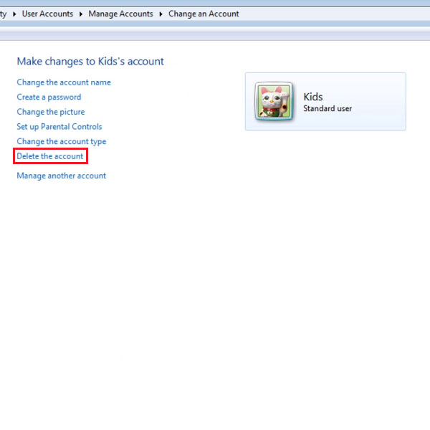
Task: Click the Kids account cat picture
Action: coord(274,102)
